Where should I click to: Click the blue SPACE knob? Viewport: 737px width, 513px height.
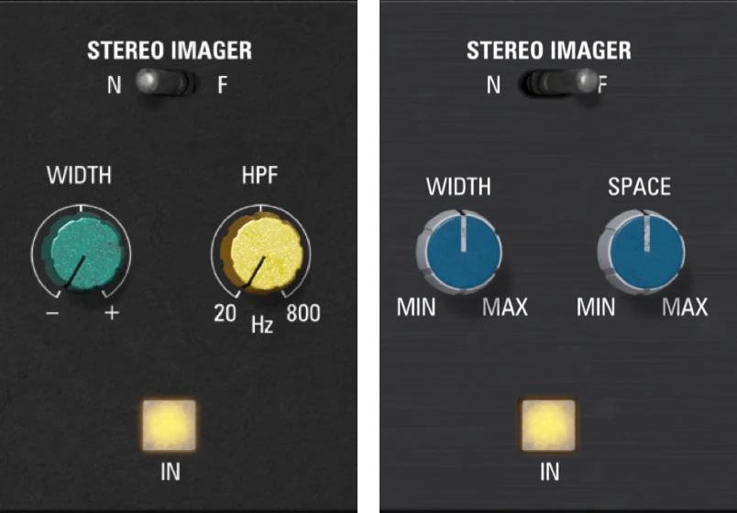641,252
